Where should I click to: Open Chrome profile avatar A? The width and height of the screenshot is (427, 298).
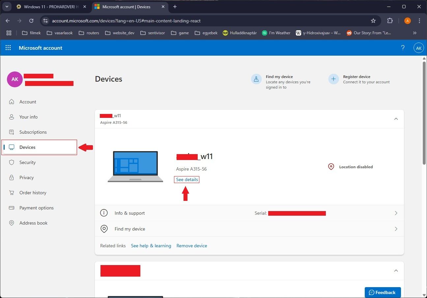click(408, 21)
